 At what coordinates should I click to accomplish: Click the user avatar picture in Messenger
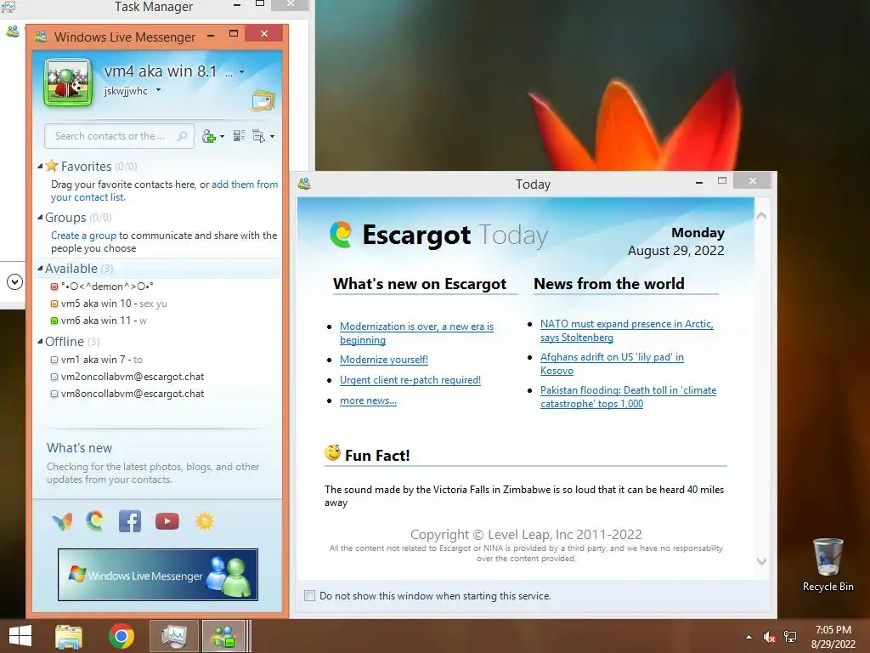(68, 82)
